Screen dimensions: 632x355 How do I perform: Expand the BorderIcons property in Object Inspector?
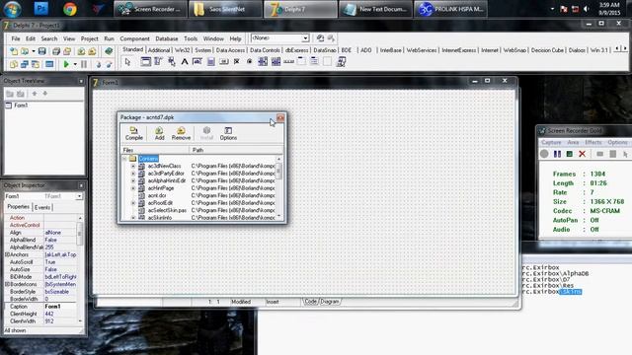pos(7,284)
